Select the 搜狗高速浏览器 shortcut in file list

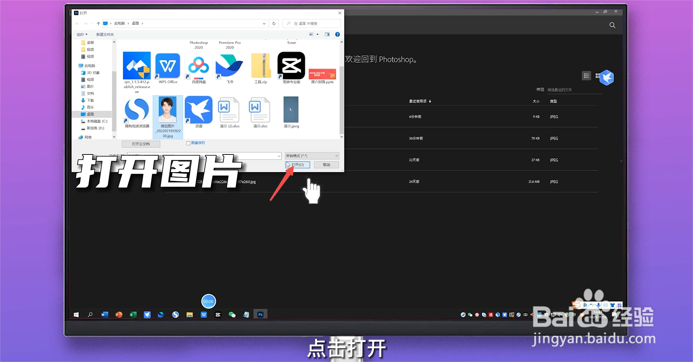point(137,113)
